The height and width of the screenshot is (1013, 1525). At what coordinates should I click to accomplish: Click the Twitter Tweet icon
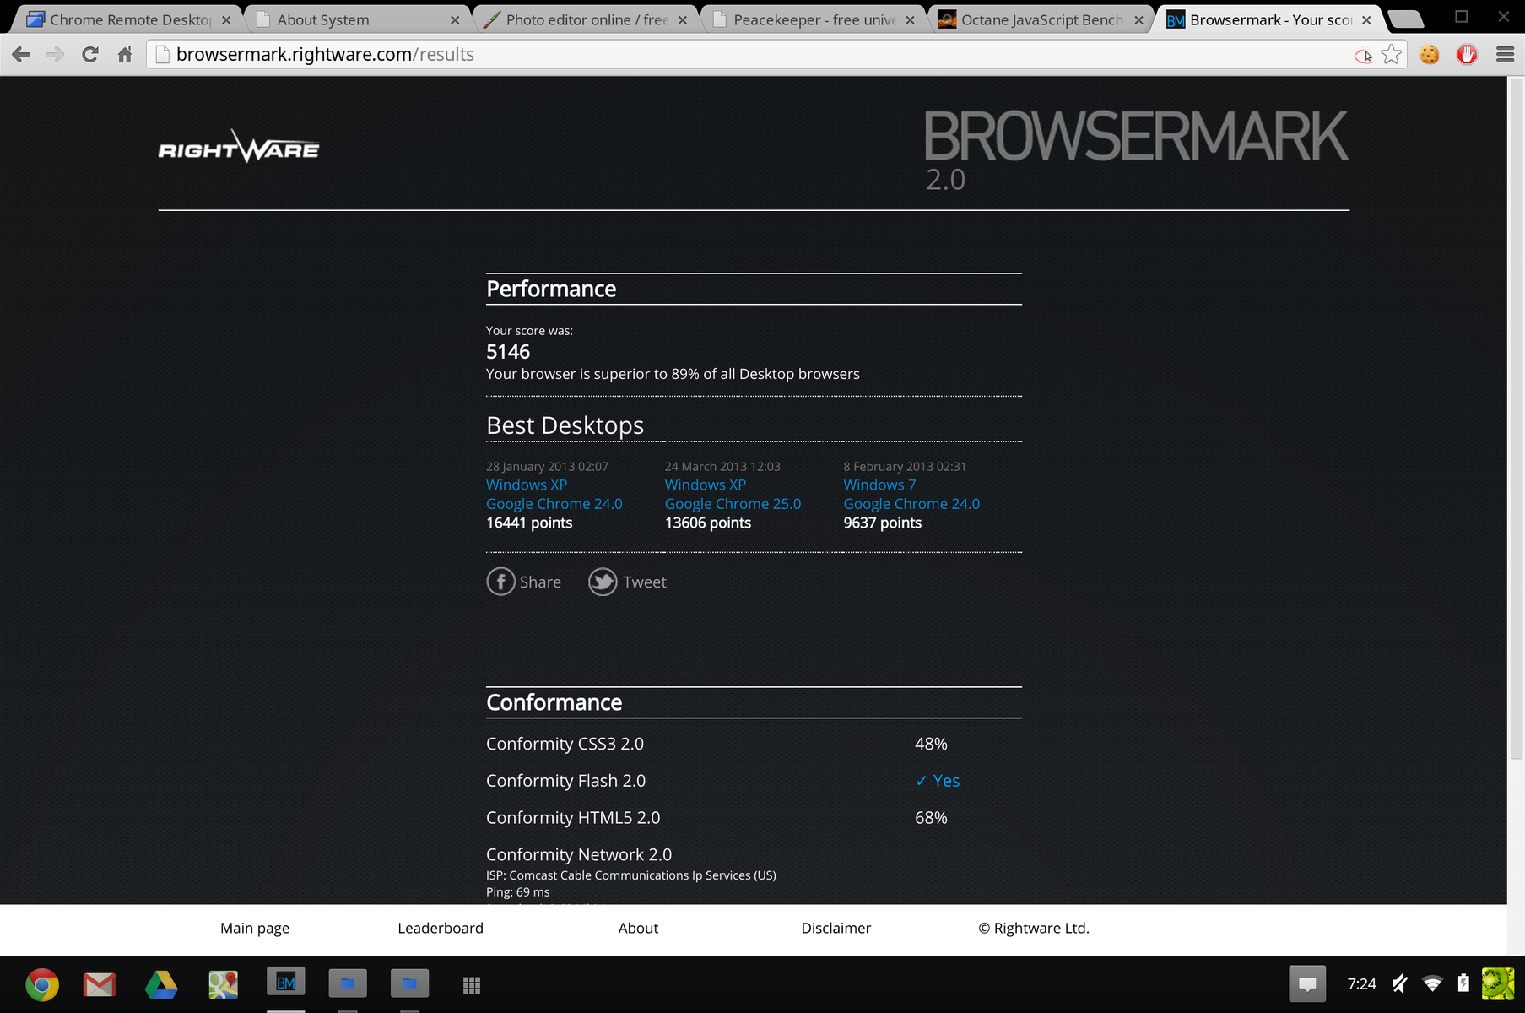coord(603,582)
